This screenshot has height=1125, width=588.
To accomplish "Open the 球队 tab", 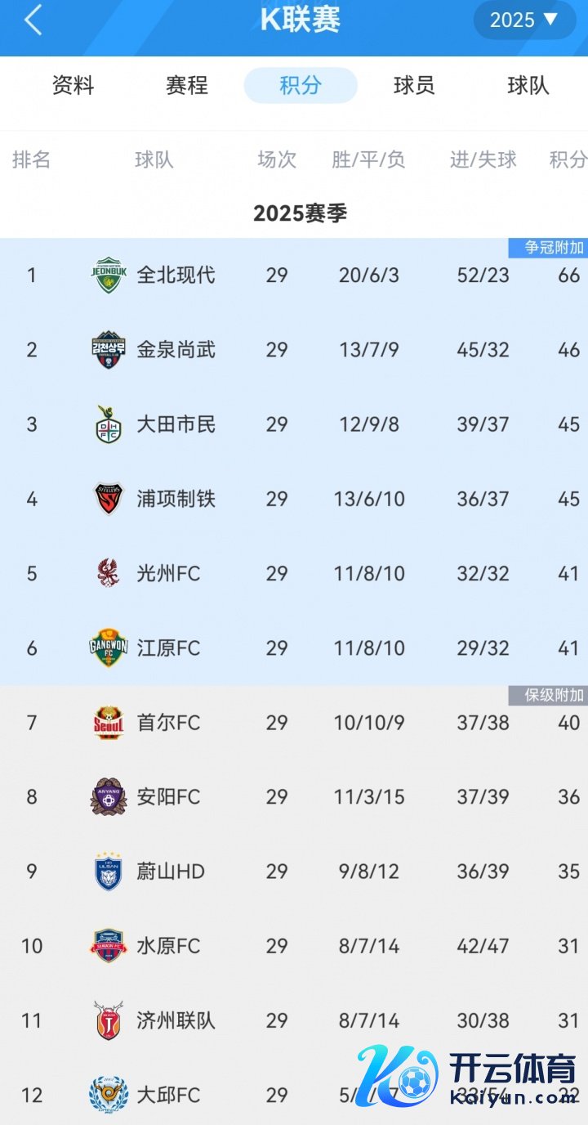I will [528, 85].
